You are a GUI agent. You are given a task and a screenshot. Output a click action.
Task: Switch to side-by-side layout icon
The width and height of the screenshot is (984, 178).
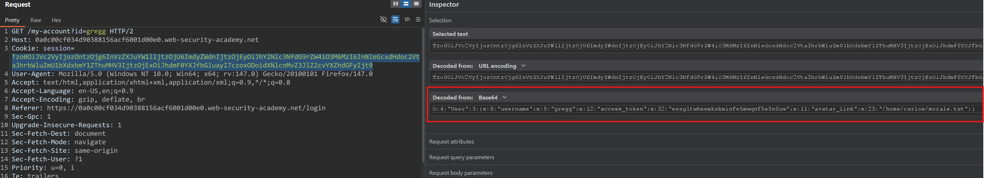pyautogui.click(x=396, y=4)
